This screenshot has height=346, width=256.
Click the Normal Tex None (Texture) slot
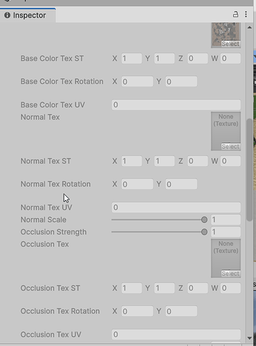tap(226, 131)
